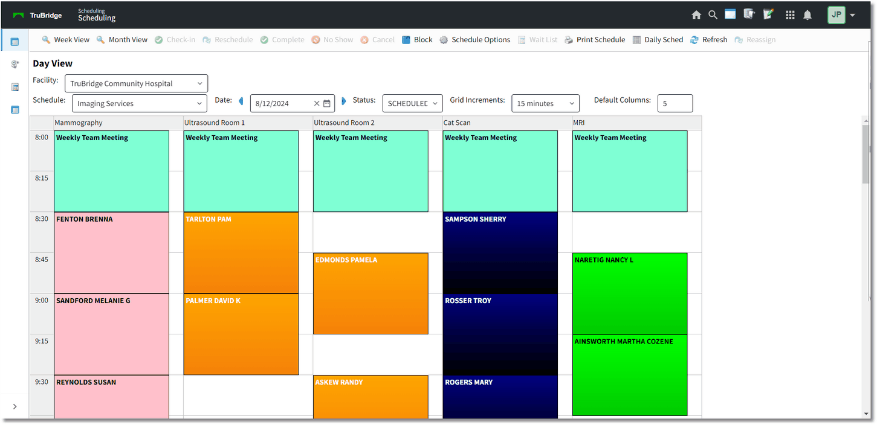Screen dimensions: 877x425
Task: Click the JP user avatar
Action: 836,15
